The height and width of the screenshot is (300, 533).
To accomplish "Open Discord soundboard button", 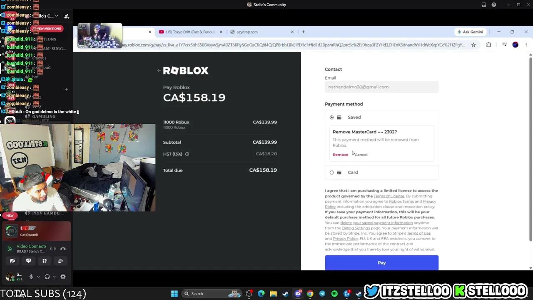I will [x=60, y=261].
